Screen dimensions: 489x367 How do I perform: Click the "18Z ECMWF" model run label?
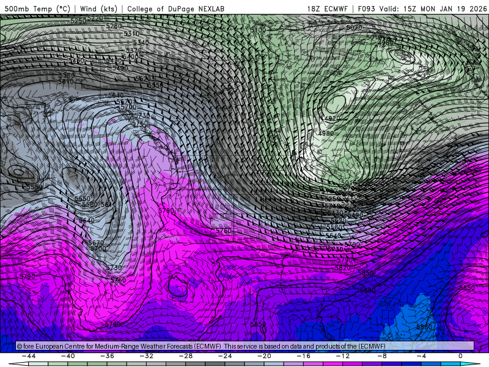click(x=327, y=9)
